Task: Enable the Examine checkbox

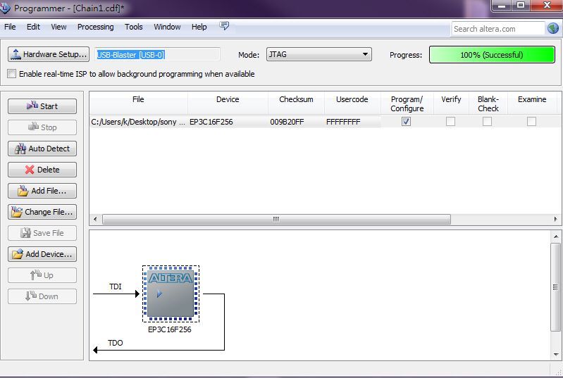Action: [532, 122]
